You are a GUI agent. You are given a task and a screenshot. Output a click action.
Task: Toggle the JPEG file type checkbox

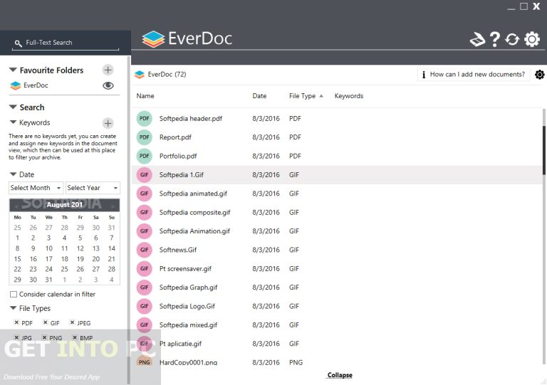coord(72,322)
